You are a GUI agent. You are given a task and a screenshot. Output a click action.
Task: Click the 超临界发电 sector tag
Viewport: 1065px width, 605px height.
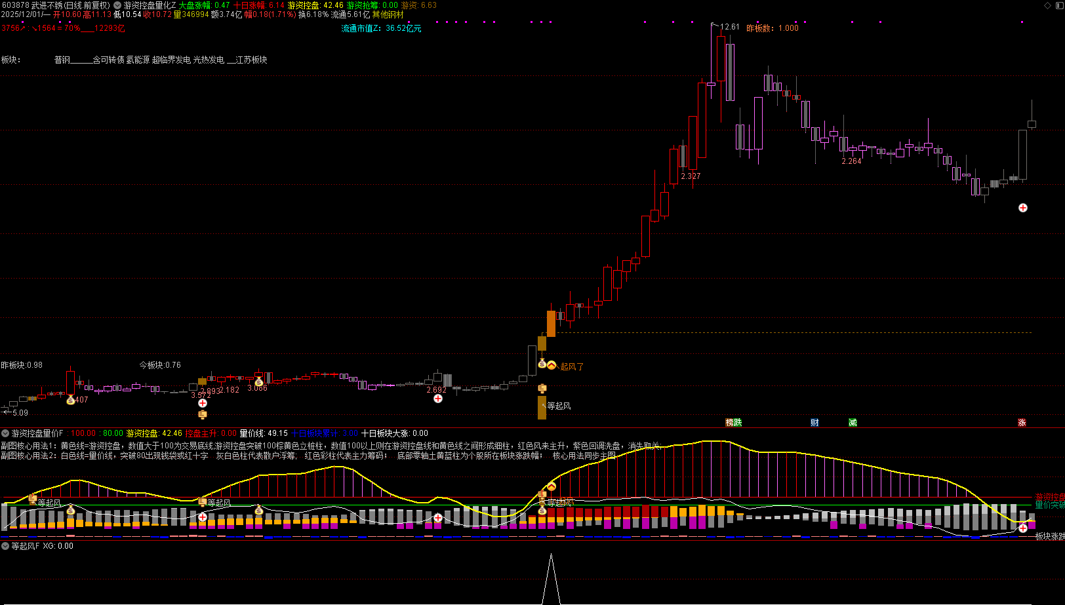pyautogui.click(x=171, y=60)
